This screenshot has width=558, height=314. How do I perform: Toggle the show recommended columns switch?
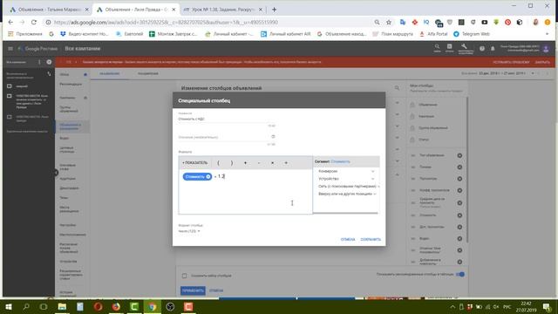click(x=460, y=275)
